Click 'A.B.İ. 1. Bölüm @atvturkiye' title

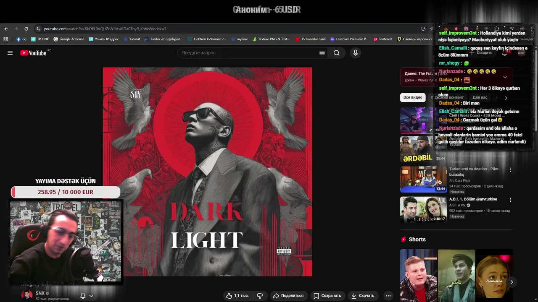tap(473, 199)
